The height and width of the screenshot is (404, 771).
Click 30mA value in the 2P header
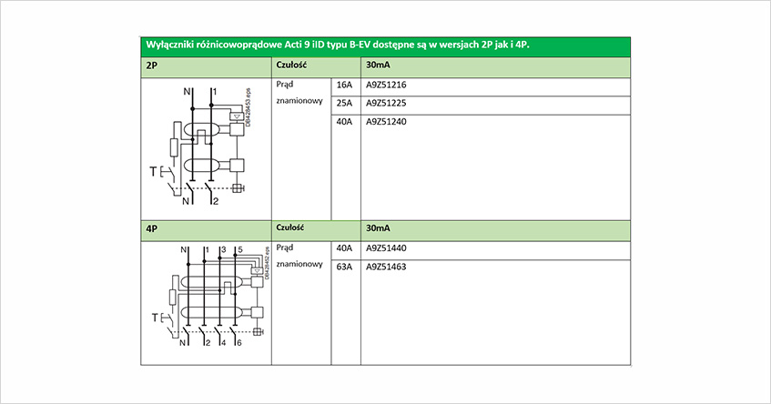pyautogui.click(x=378, y=65)
